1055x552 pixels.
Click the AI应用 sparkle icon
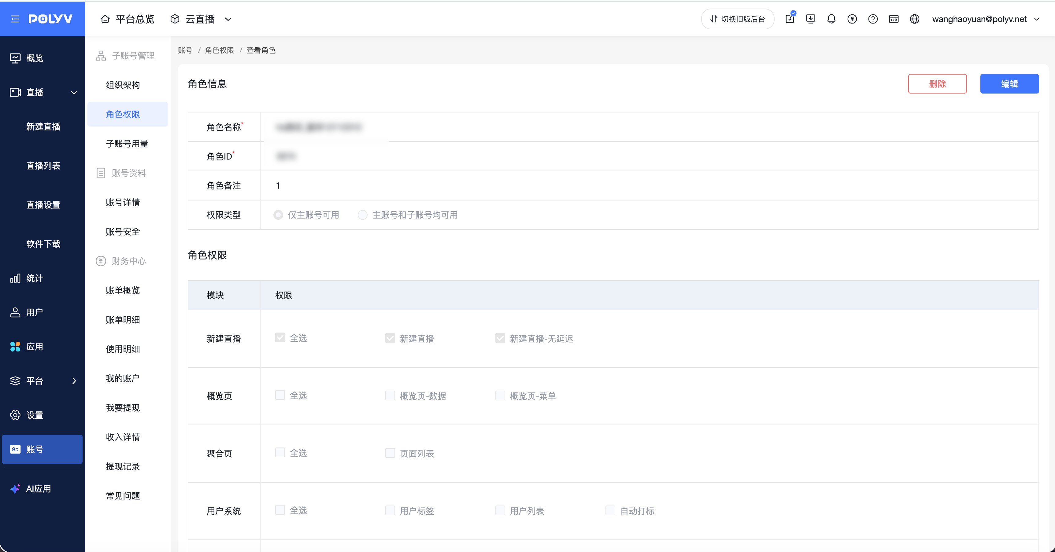pyautogui.click(x=15, y=488)
